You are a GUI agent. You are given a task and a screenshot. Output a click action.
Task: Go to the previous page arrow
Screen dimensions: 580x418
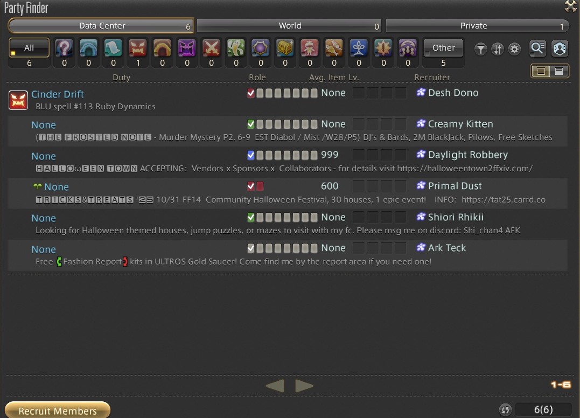275,386
